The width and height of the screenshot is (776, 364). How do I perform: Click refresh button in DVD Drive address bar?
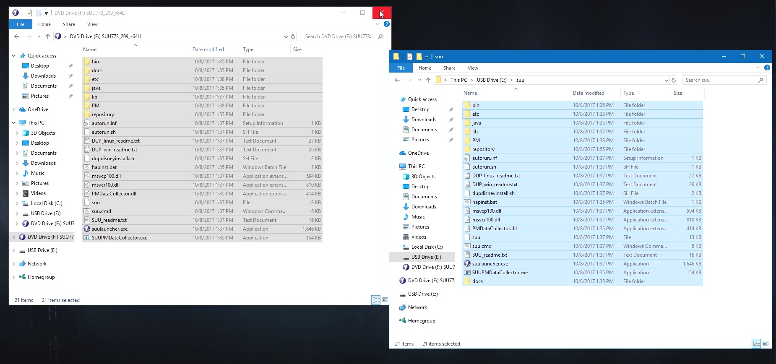(x=293, y=36)
